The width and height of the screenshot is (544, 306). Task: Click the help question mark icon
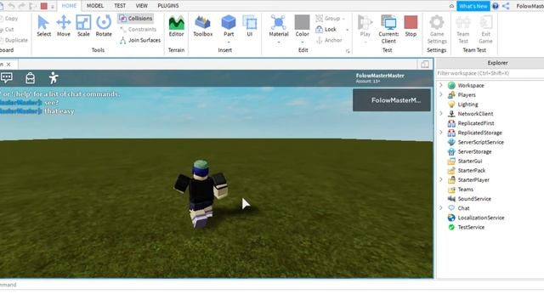click(496, 6)
